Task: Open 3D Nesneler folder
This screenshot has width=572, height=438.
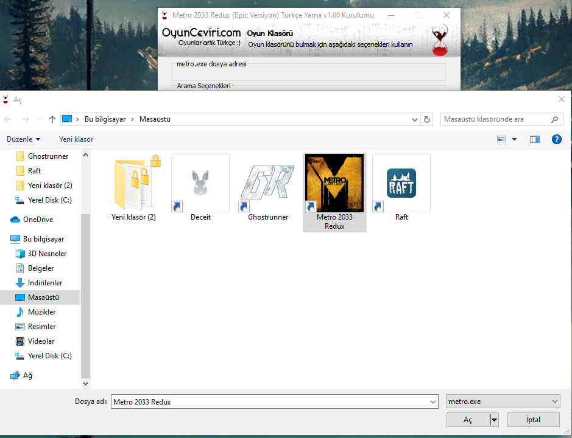Action: 41,253
